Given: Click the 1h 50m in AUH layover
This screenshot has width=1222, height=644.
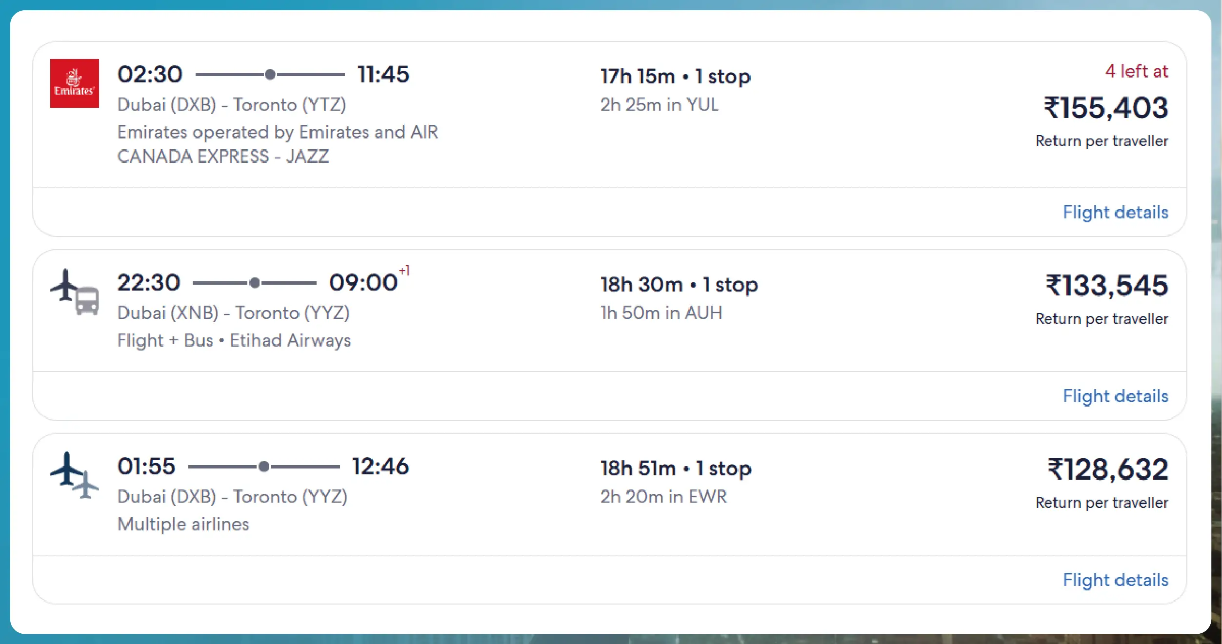Looking at the screenshot, I should [x=661, y=313].
